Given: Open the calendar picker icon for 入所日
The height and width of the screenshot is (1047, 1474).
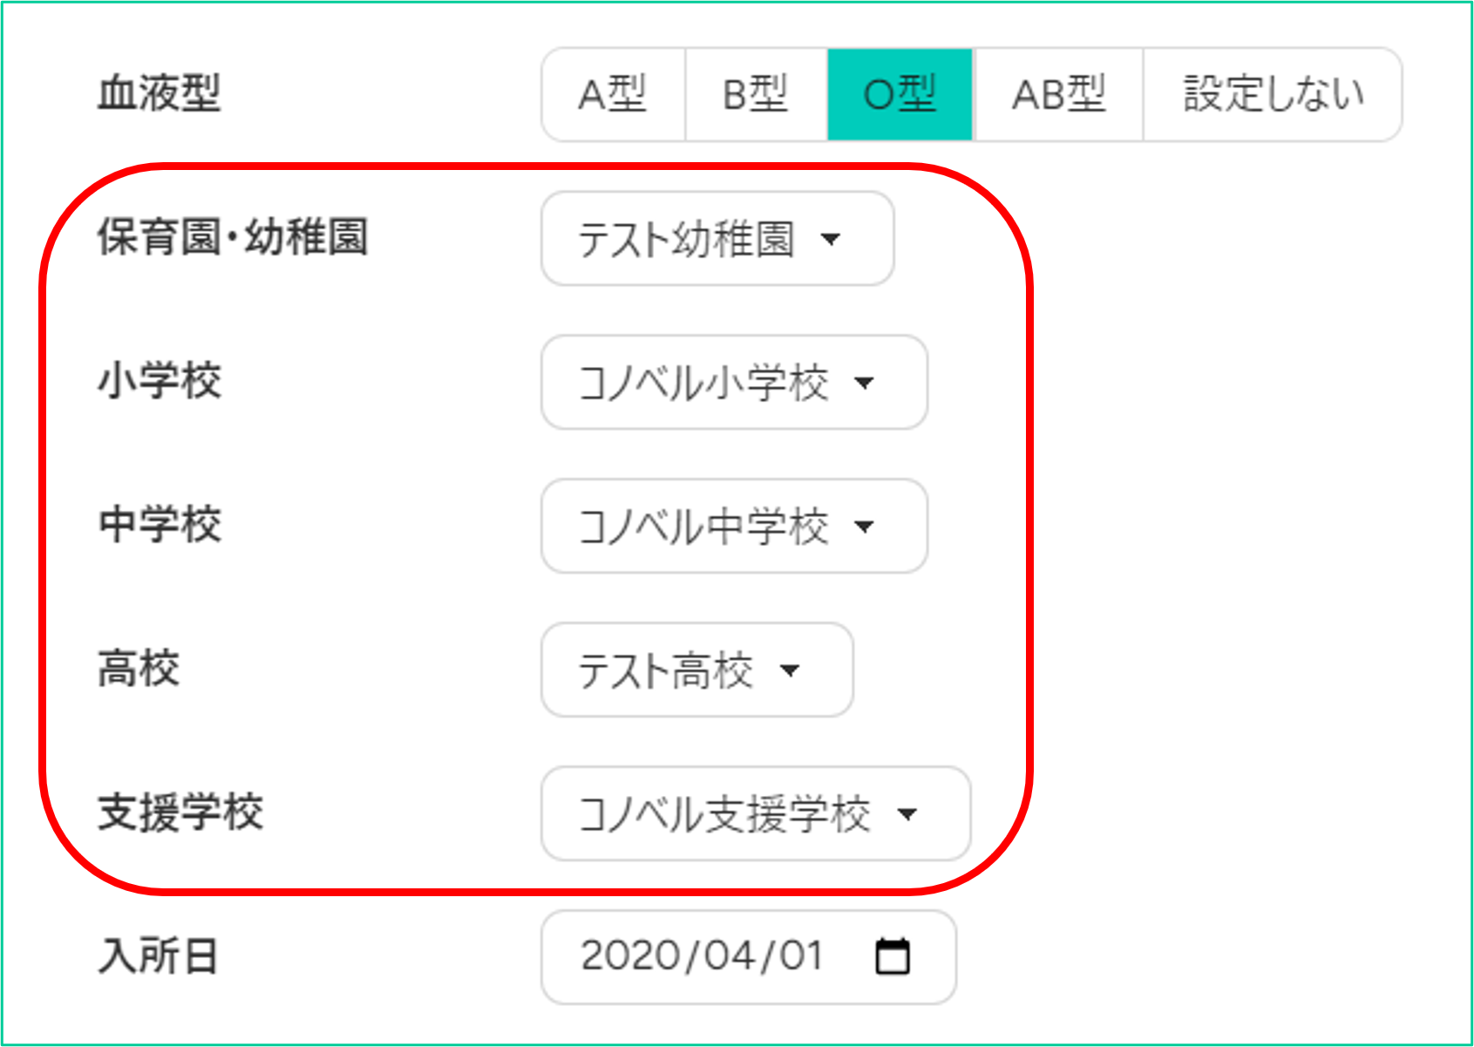Looking at the screenshot, I should pyautogui.click(x=892, y=956).
